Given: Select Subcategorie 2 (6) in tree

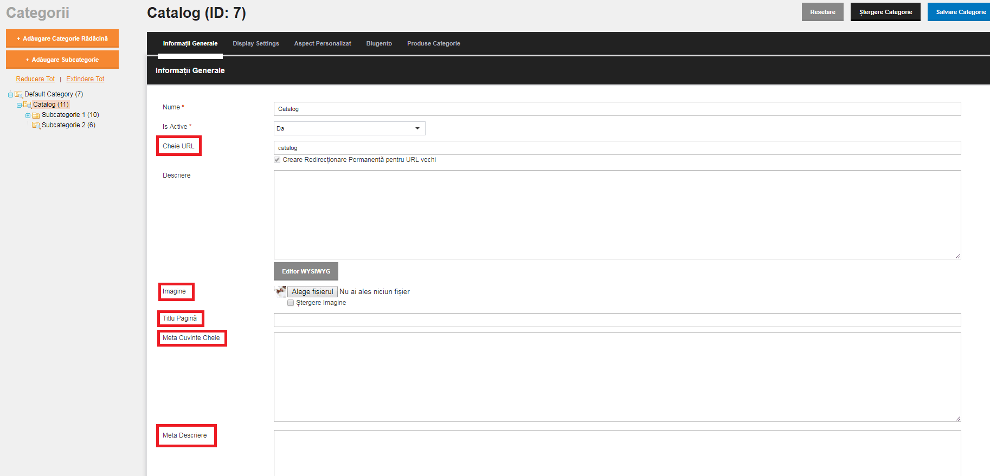Looking at the screenshot, I should pos(68,125).
